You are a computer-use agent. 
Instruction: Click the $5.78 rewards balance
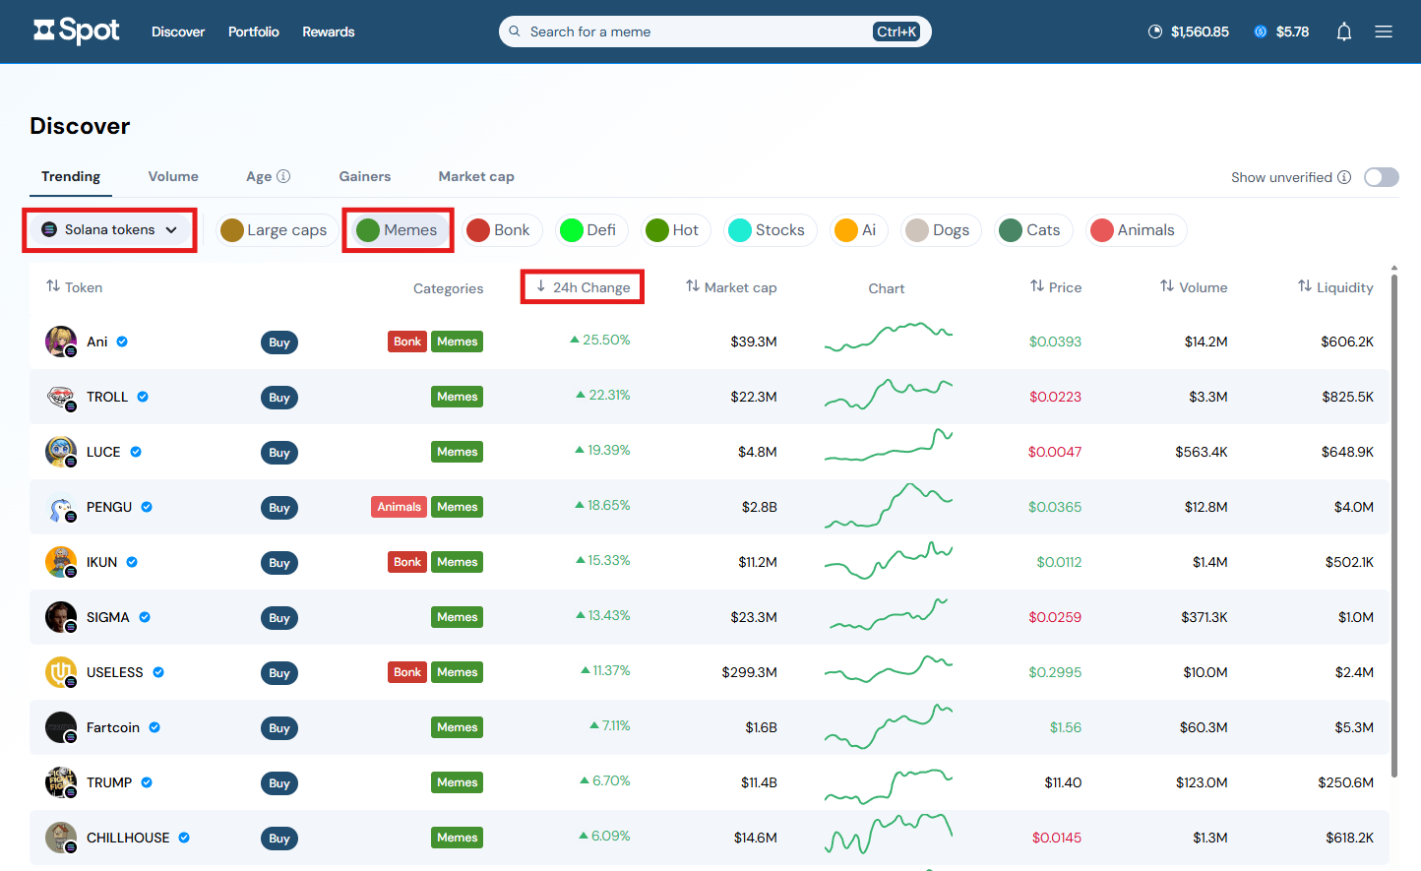coord(1281,31)
